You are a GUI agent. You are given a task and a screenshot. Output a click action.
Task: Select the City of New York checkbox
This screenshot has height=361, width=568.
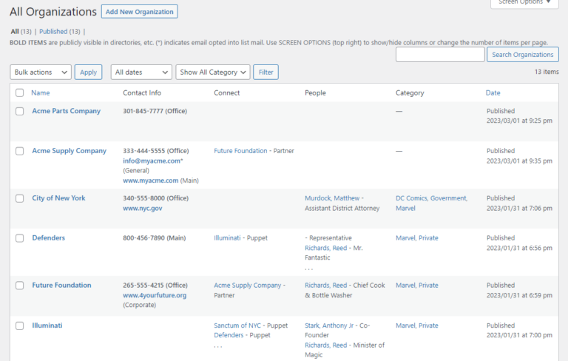pyautogui.click(x=20, y=198)
